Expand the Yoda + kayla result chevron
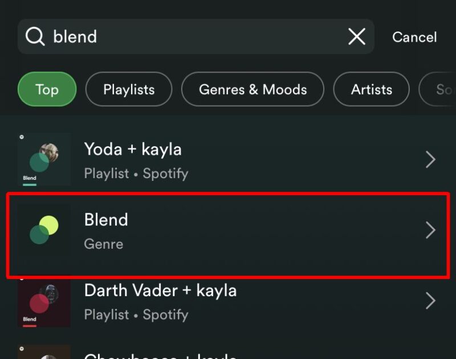The height and width of the screenshot is (359, 456). point(431,159)
